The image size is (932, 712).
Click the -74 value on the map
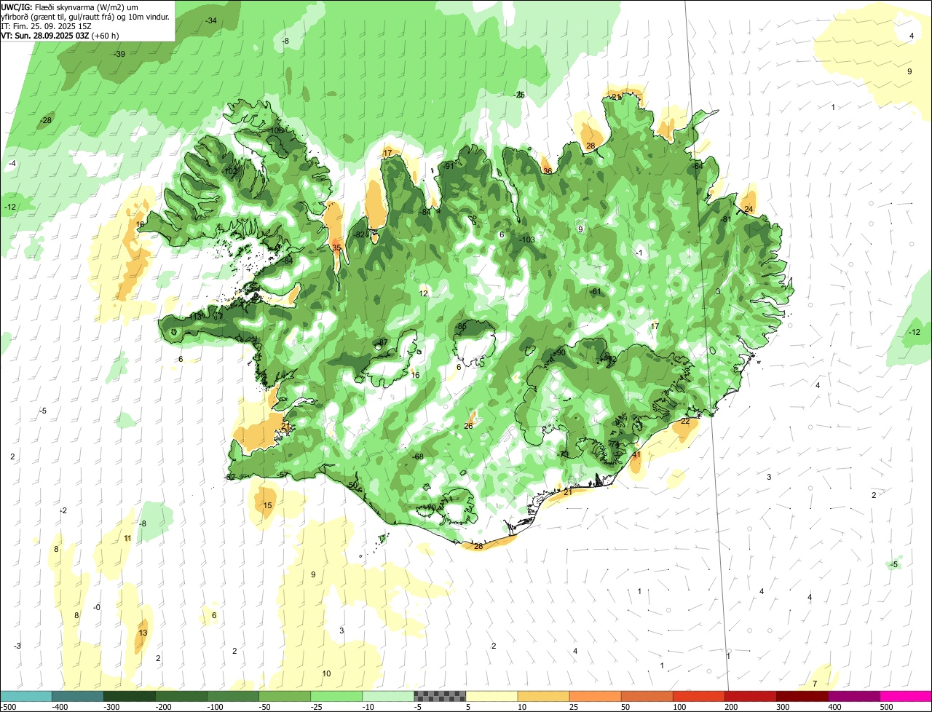pyautogui.click(x=613, y=444)
